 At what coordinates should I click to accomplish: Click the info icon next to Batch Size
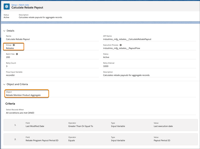pos(17,54)
